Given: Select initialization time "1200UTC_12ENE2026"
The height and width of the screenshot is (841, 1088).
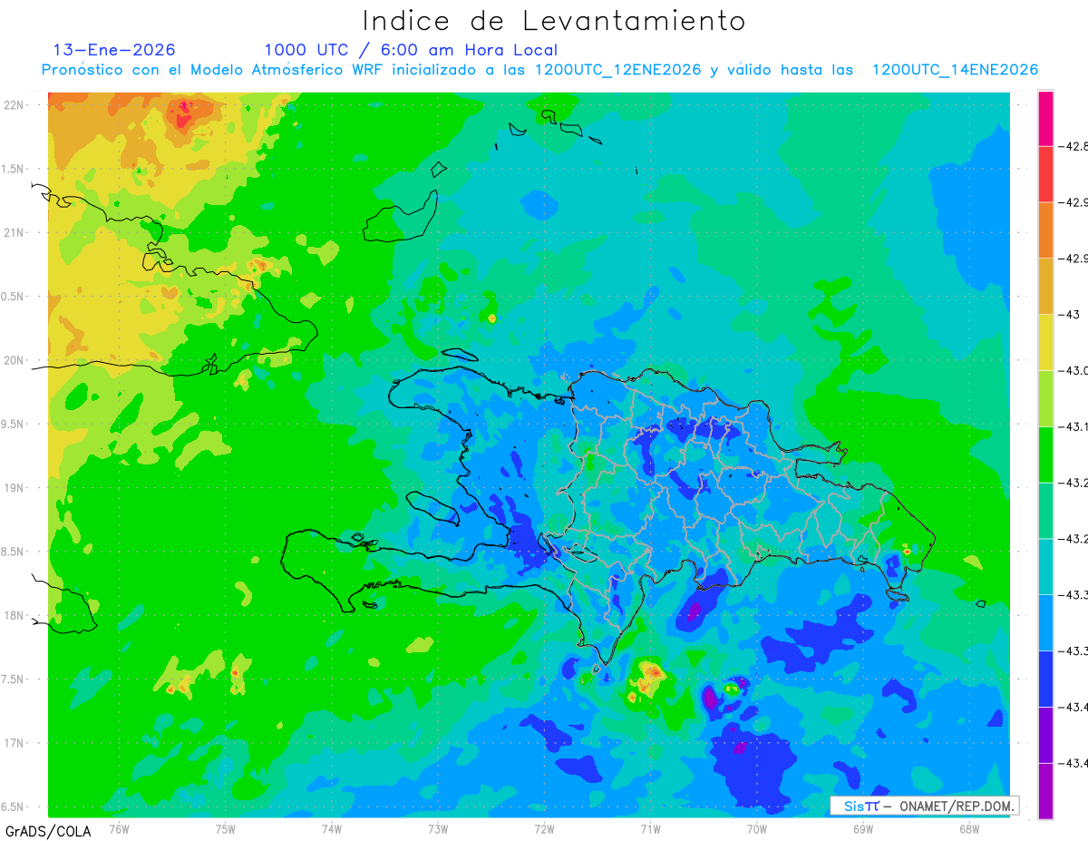Looking at the screenshot, I should [x=617, y=70].
